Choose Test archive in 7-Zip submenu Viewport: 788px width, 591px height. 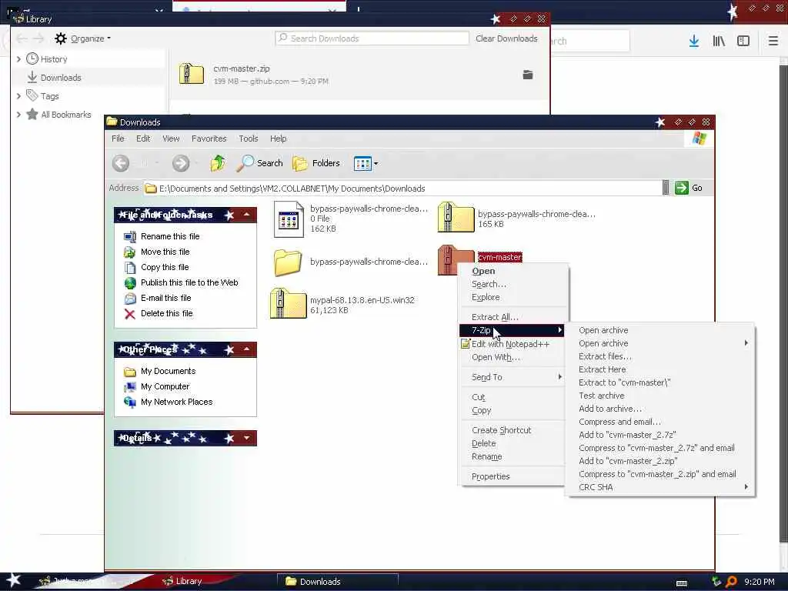tap(601, 396)
